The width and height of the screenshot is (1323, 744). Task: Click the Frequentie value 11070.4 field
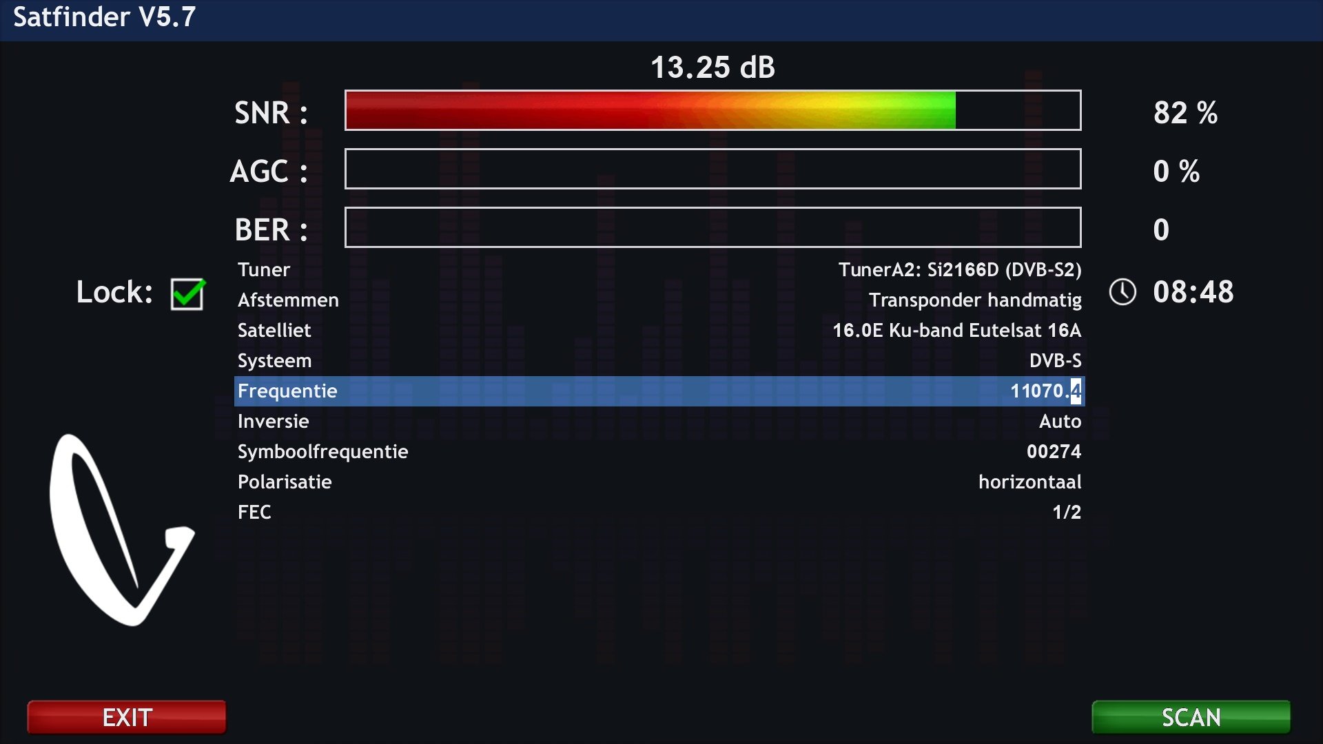[1045, 391]
